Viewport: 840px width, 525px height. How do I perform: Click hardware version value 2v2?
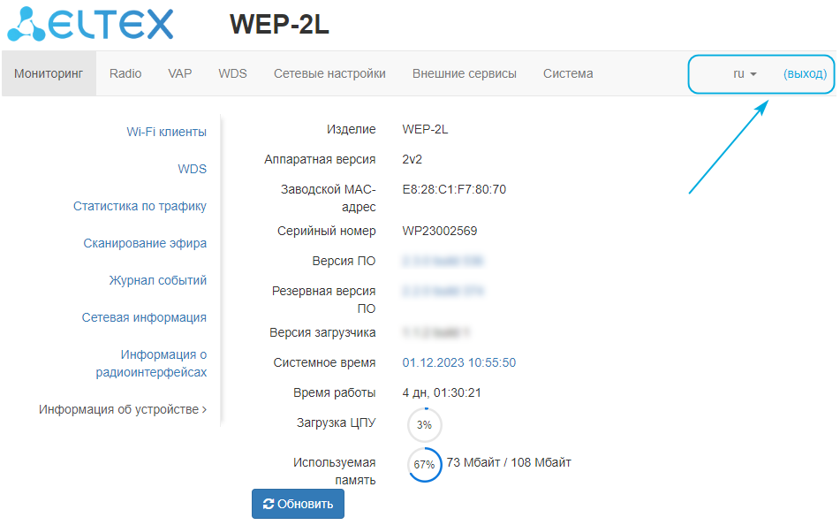pyautogui.click(x=412, y=159)
